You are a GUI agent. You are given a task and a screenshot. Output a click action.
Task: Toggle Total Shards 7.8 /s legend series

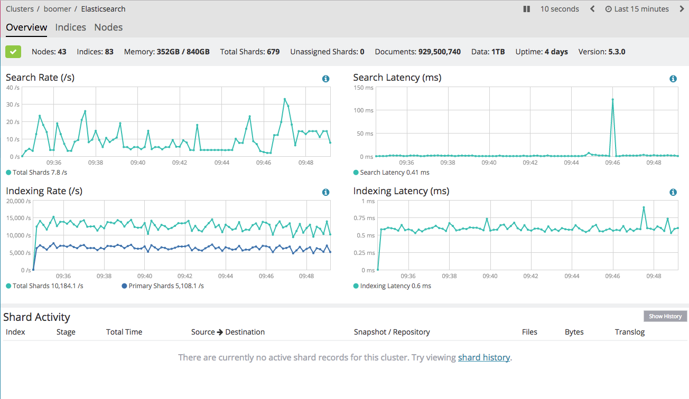pyautogui.click(x=36, y=172)
